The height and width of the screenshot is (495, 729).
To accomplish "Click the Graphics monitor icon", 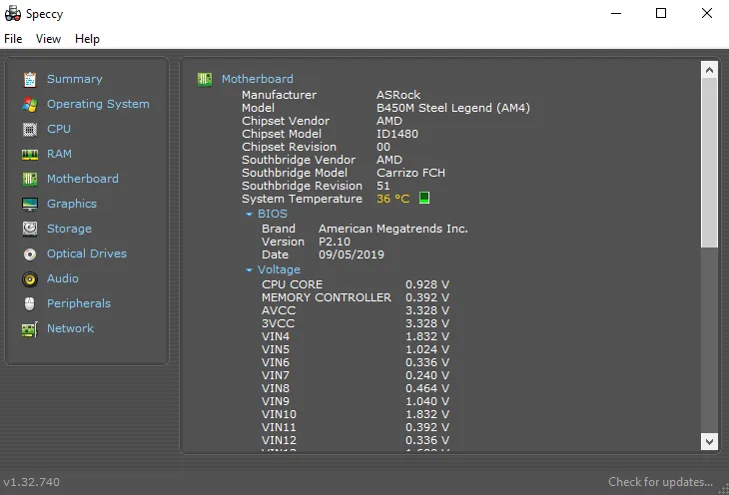I will [30, 204].
